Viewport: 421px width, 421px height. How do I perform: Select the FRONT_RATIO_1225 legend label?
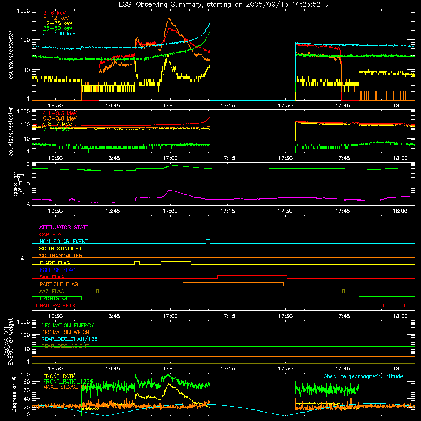click(68, 381)
